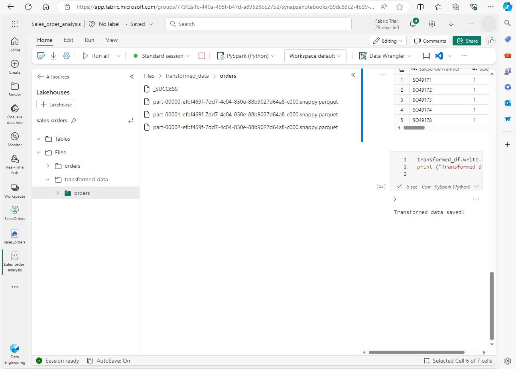Select the _SUCCESS file
Image resolution: width=516 pixels, height=369 pixels.
[x=165, y=89]
